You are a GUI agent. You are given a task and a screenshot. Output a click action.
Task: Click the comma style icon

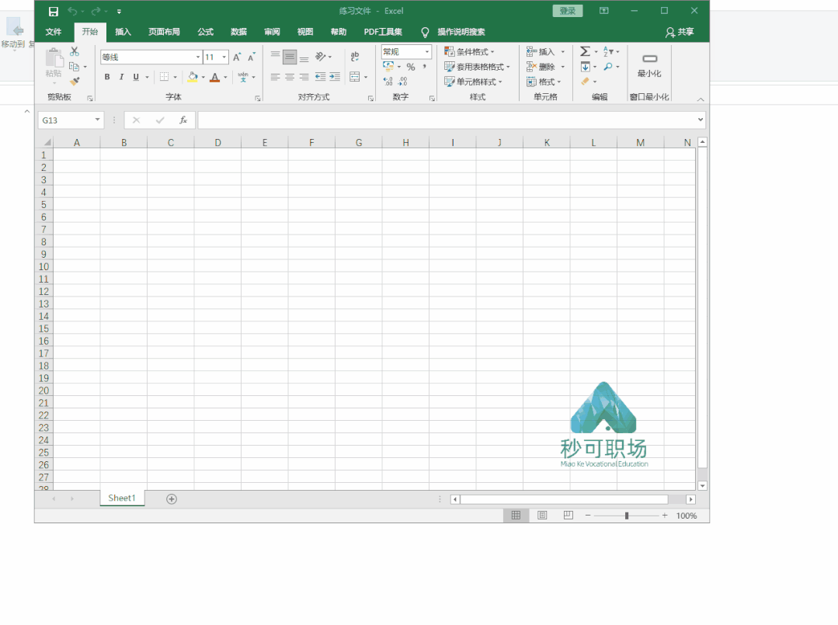pyautogui.click(x=424, y=67)
